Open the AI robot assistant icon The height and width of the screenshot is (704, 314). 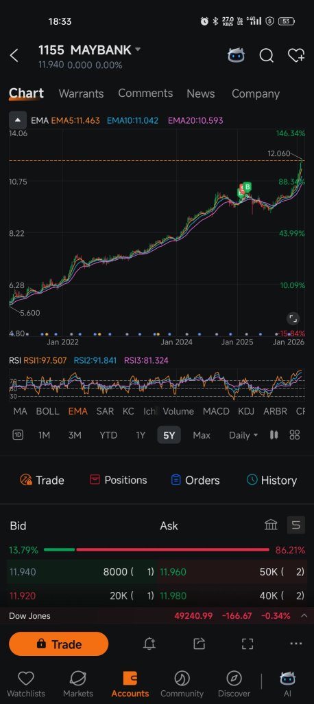coord(236,55)
